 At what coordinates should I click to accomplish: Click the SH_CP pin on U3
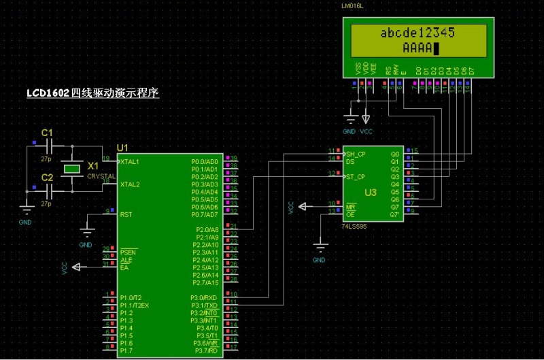356,154
